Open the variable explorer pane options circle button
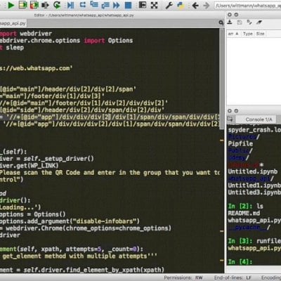The image size is (281, 281). click(236, 15)
